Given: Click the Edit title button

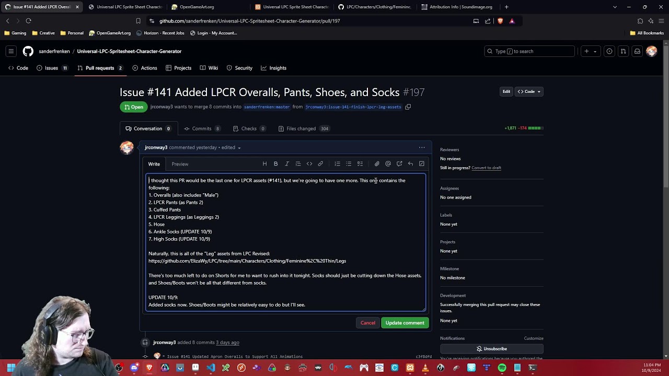Looking at the screenshot, I should tap(506, 91).
